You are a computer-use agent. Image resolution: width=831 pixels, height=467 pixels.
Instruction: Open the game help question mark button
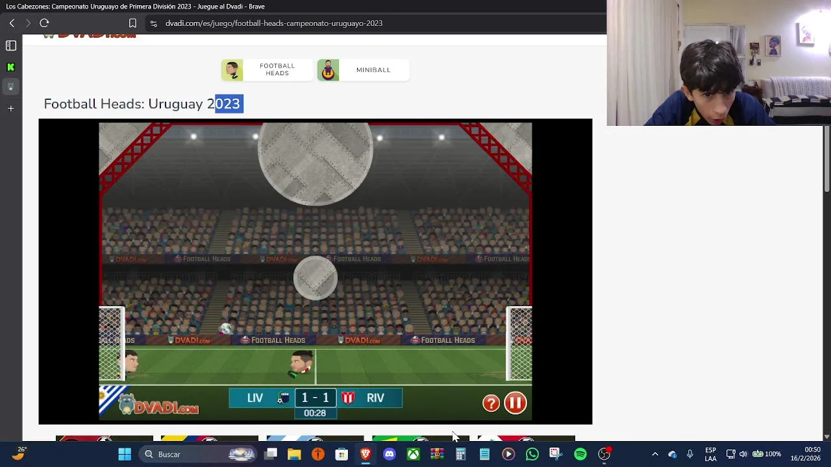pyautogui.click(x=491, y=403)
